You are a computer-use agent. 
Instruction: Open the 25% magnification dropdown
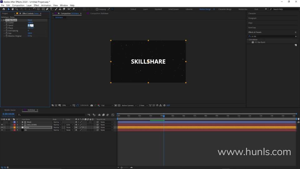click(67, 105)
